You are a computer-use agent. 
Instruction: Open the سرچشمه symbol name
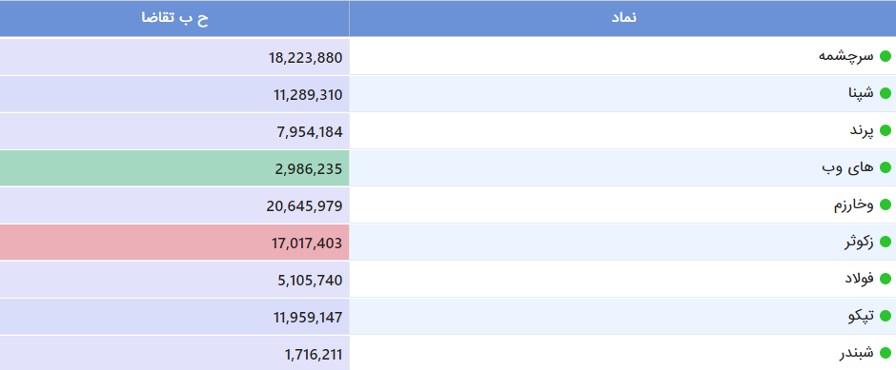pyautogui.click(x=846, y=56)
